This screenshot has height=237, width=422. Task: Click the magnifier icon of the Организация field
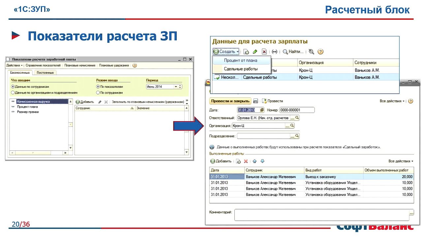click(x=292, y=126)
